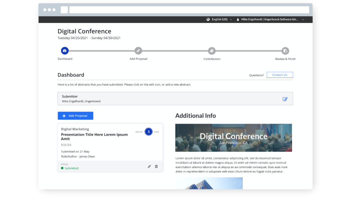Edit the proposal with pencil icon
351x205 pixels.
click(x=149, y=166)
